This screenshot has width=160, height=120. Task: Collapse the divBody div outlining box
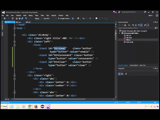click(x=14, y=35)
